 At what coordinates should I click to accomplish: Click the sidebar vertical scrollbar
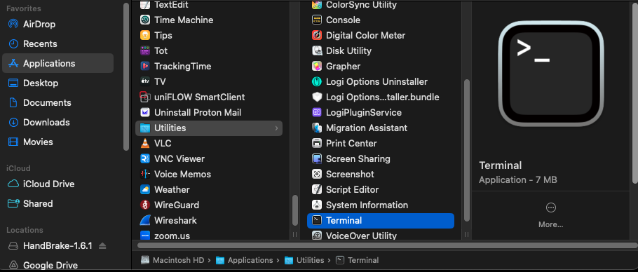click(126, 77)
